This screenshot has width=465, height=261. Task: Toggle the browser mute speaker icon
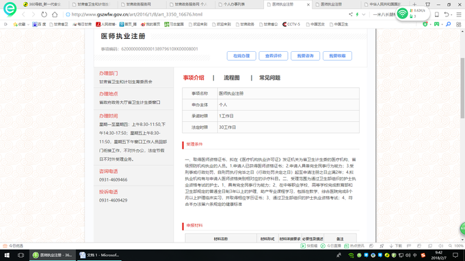[x=440, y=245]
